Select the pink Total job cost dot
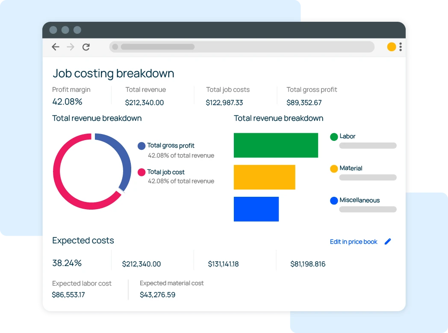Image resolution: width=448 pixels, height=333 pixels. [x=141, y=172]
